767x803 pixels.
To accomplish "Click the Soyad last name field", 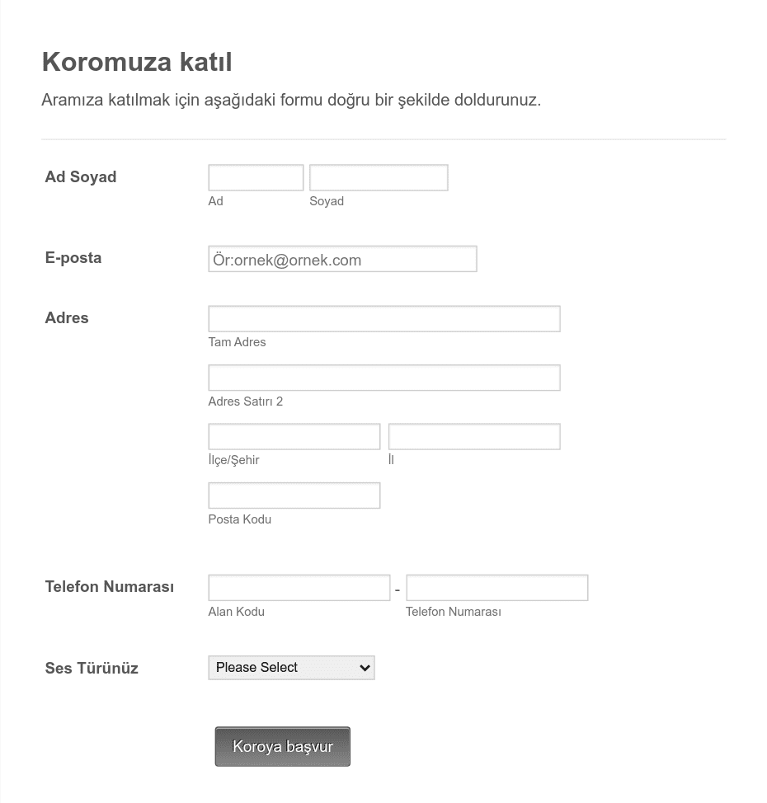I will coord(379,178).
